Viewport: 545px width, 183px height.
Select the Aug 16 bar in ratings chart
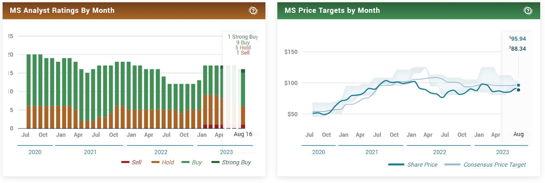tap(243, 99)
